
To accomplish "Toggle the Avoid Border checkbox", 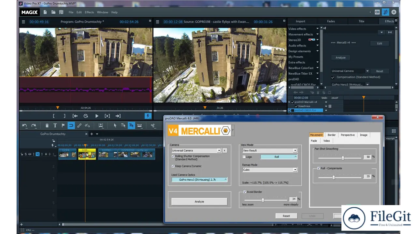I will pos(245,192).
